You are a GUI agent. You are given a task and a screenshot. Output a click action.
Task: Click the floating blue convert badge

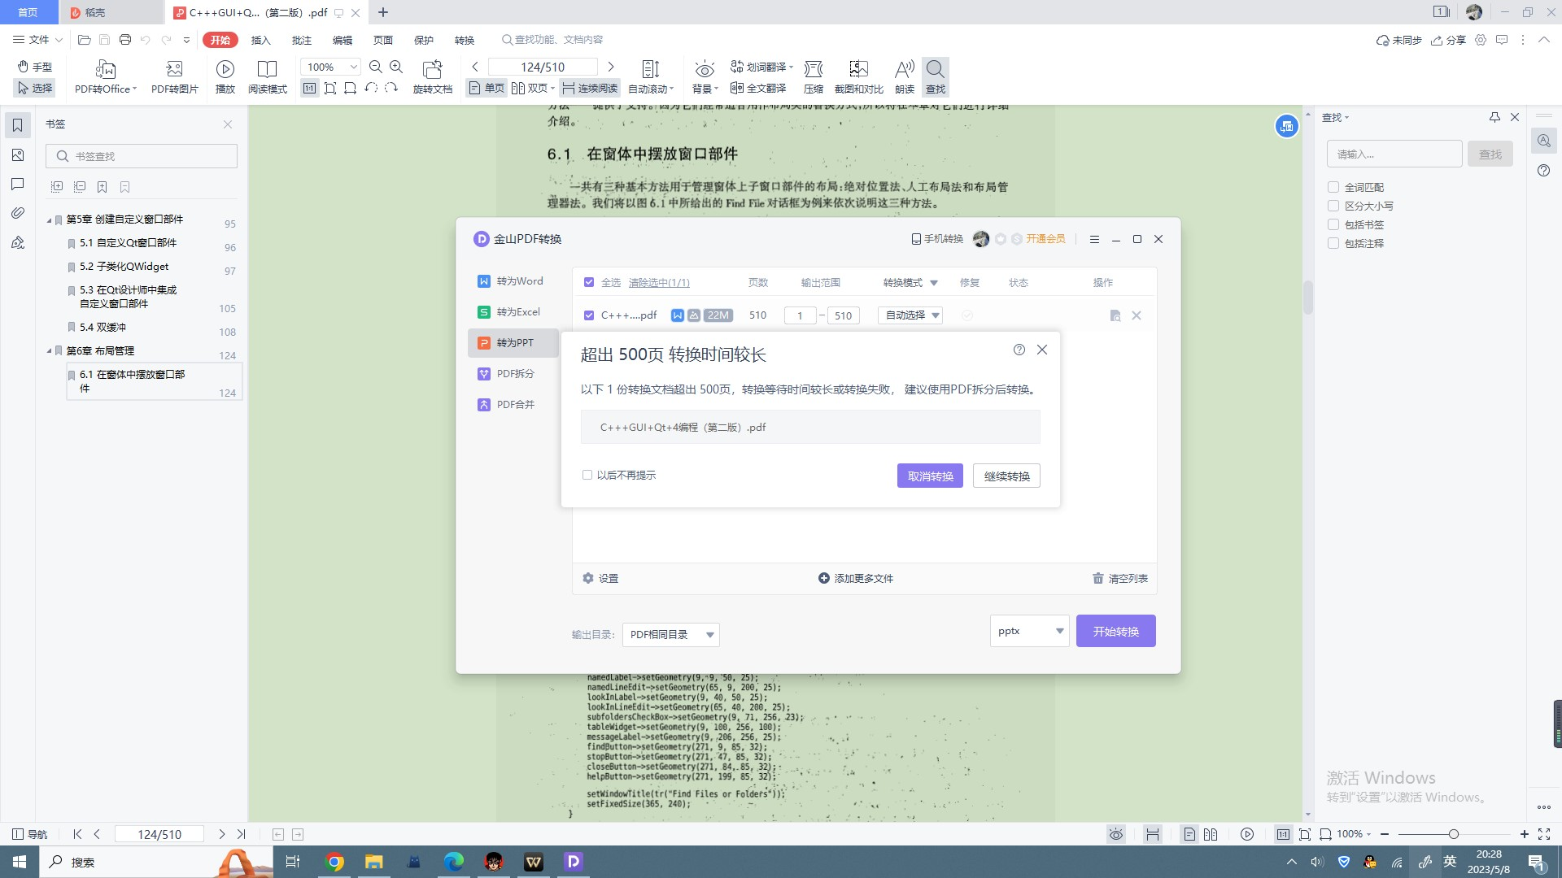(x=1286, y=126)
